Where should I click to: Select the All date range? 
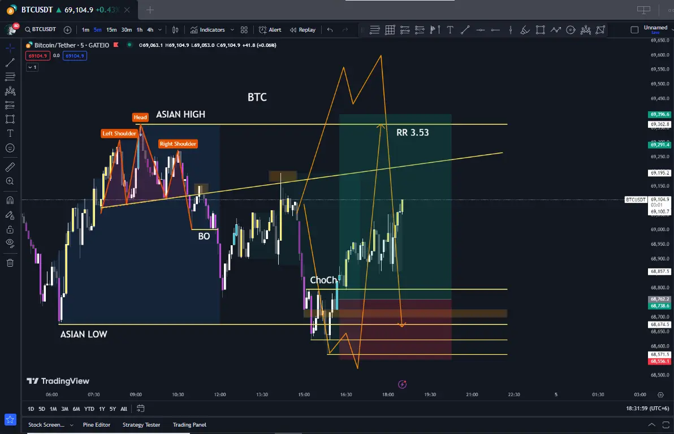point(124,409)
